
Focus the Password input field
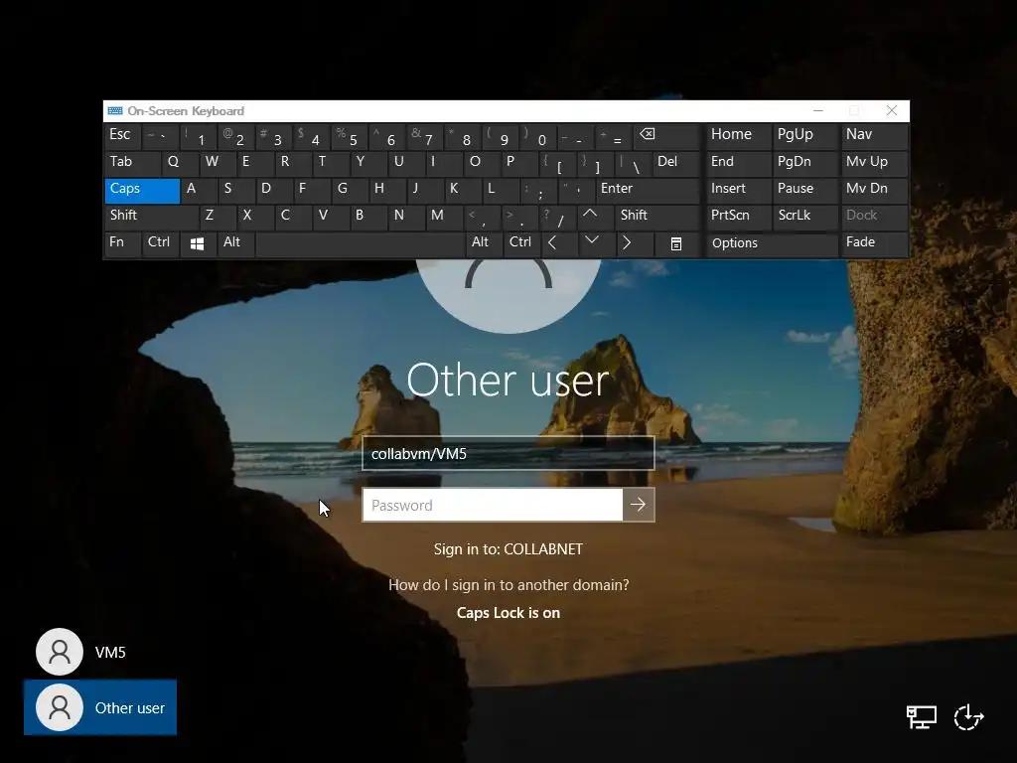point(493,505)
